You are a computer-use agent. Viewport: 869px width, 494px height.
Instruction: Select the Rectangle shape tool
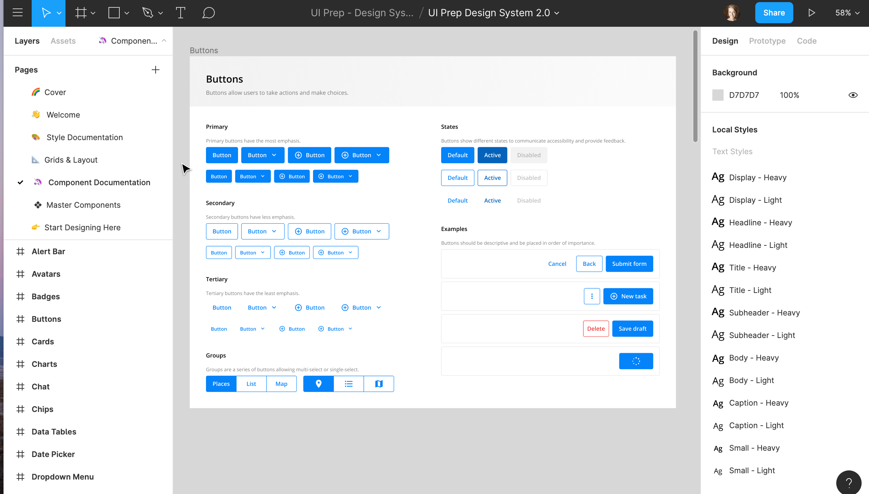[114, 13]
